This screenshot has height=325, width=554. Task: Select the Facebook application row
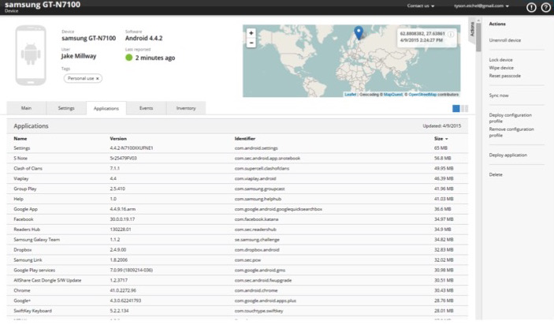pyautogui.click(x=237, y=219)
